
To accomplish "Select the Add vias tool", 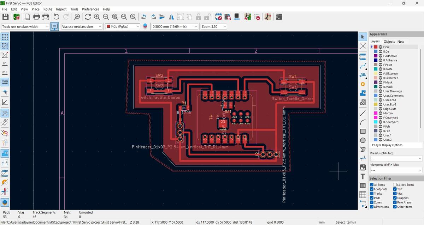I will pos(363,84).
